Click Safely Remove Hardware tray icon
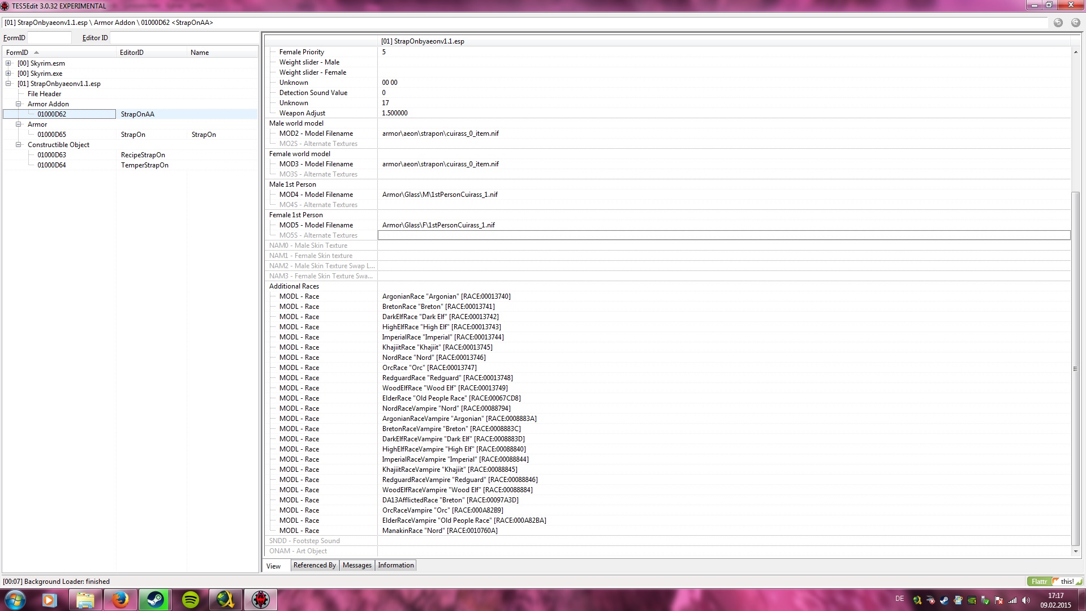Image resolution: width=1086 pixels, height=611 pixels. [x=985, y=600]
